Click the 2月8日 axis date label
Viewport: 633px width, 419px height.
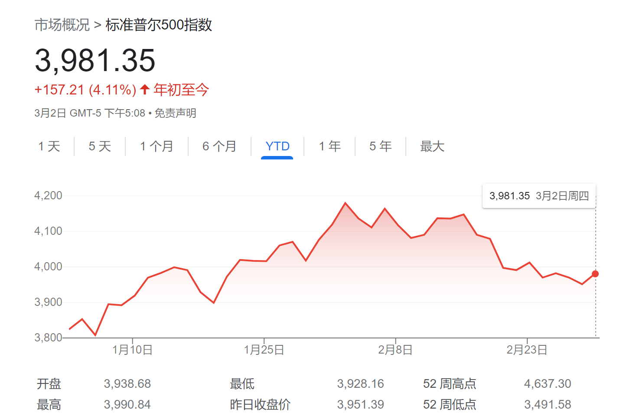tap(395, 350)
